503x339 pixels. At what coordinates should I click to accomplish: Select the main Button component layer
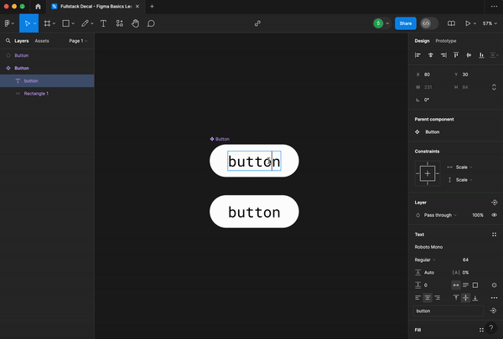[x=47, y=68]
